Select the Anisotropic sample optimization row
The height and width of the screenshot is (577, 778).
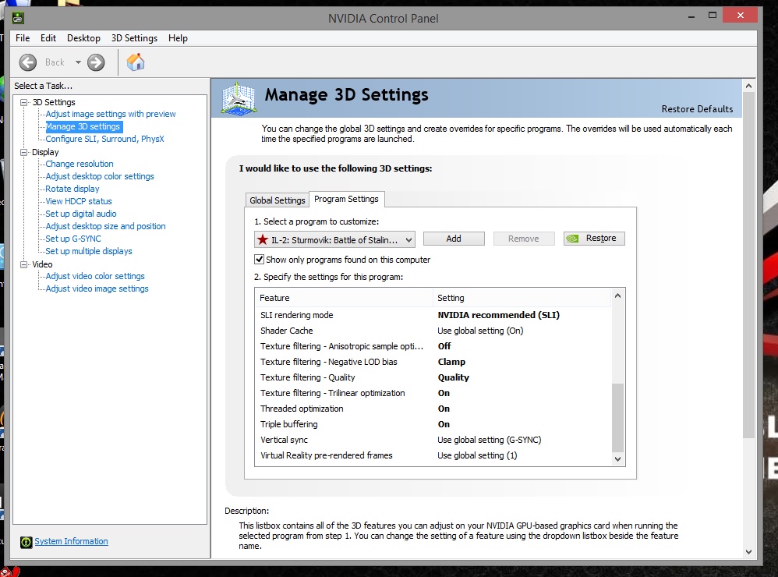tap(433, 346)
